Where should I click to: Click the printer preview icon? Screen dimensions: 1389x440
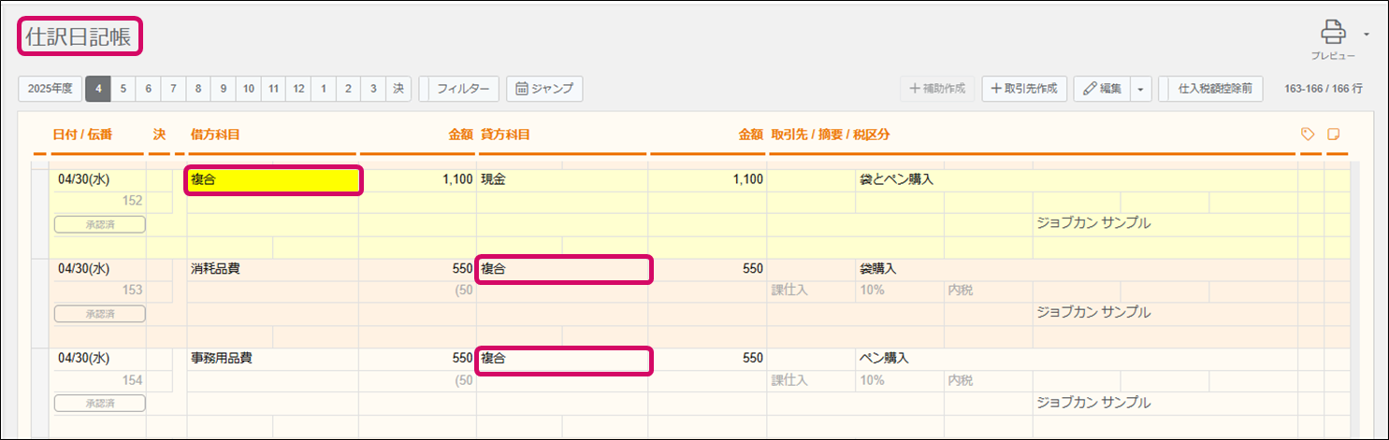(x=1333, y=34)
